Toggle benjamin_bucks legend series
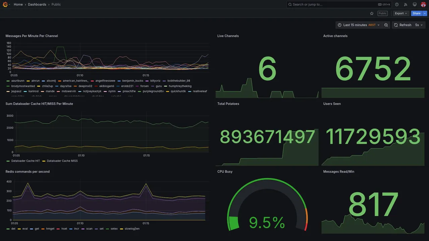 click(133, 81)
